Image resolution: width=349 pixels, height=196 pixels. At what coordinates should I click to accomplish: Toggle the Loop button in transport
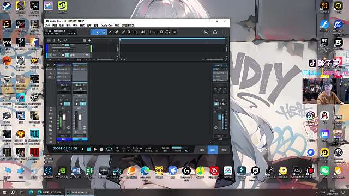[x=109, y=149]
